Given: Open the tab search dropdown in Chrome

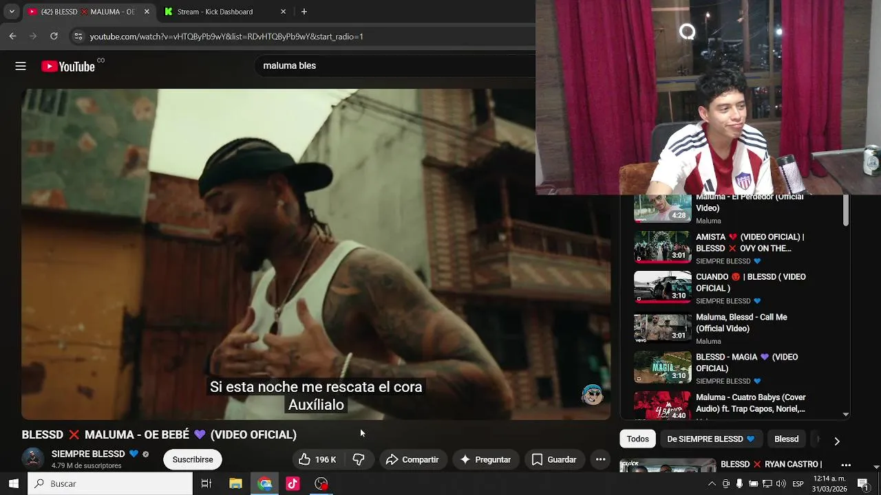Looking at the screenshot, I should point(12,12).
